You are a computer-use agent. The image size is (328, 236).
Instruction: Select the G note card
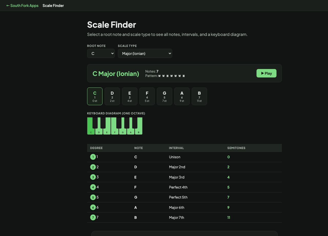165,96
